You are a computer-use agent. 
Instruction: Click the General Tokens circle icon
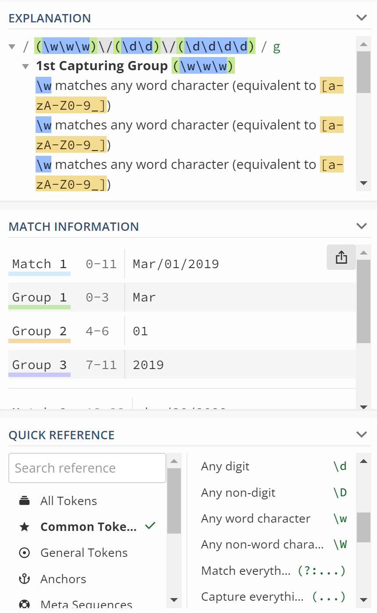pos(25,553)
